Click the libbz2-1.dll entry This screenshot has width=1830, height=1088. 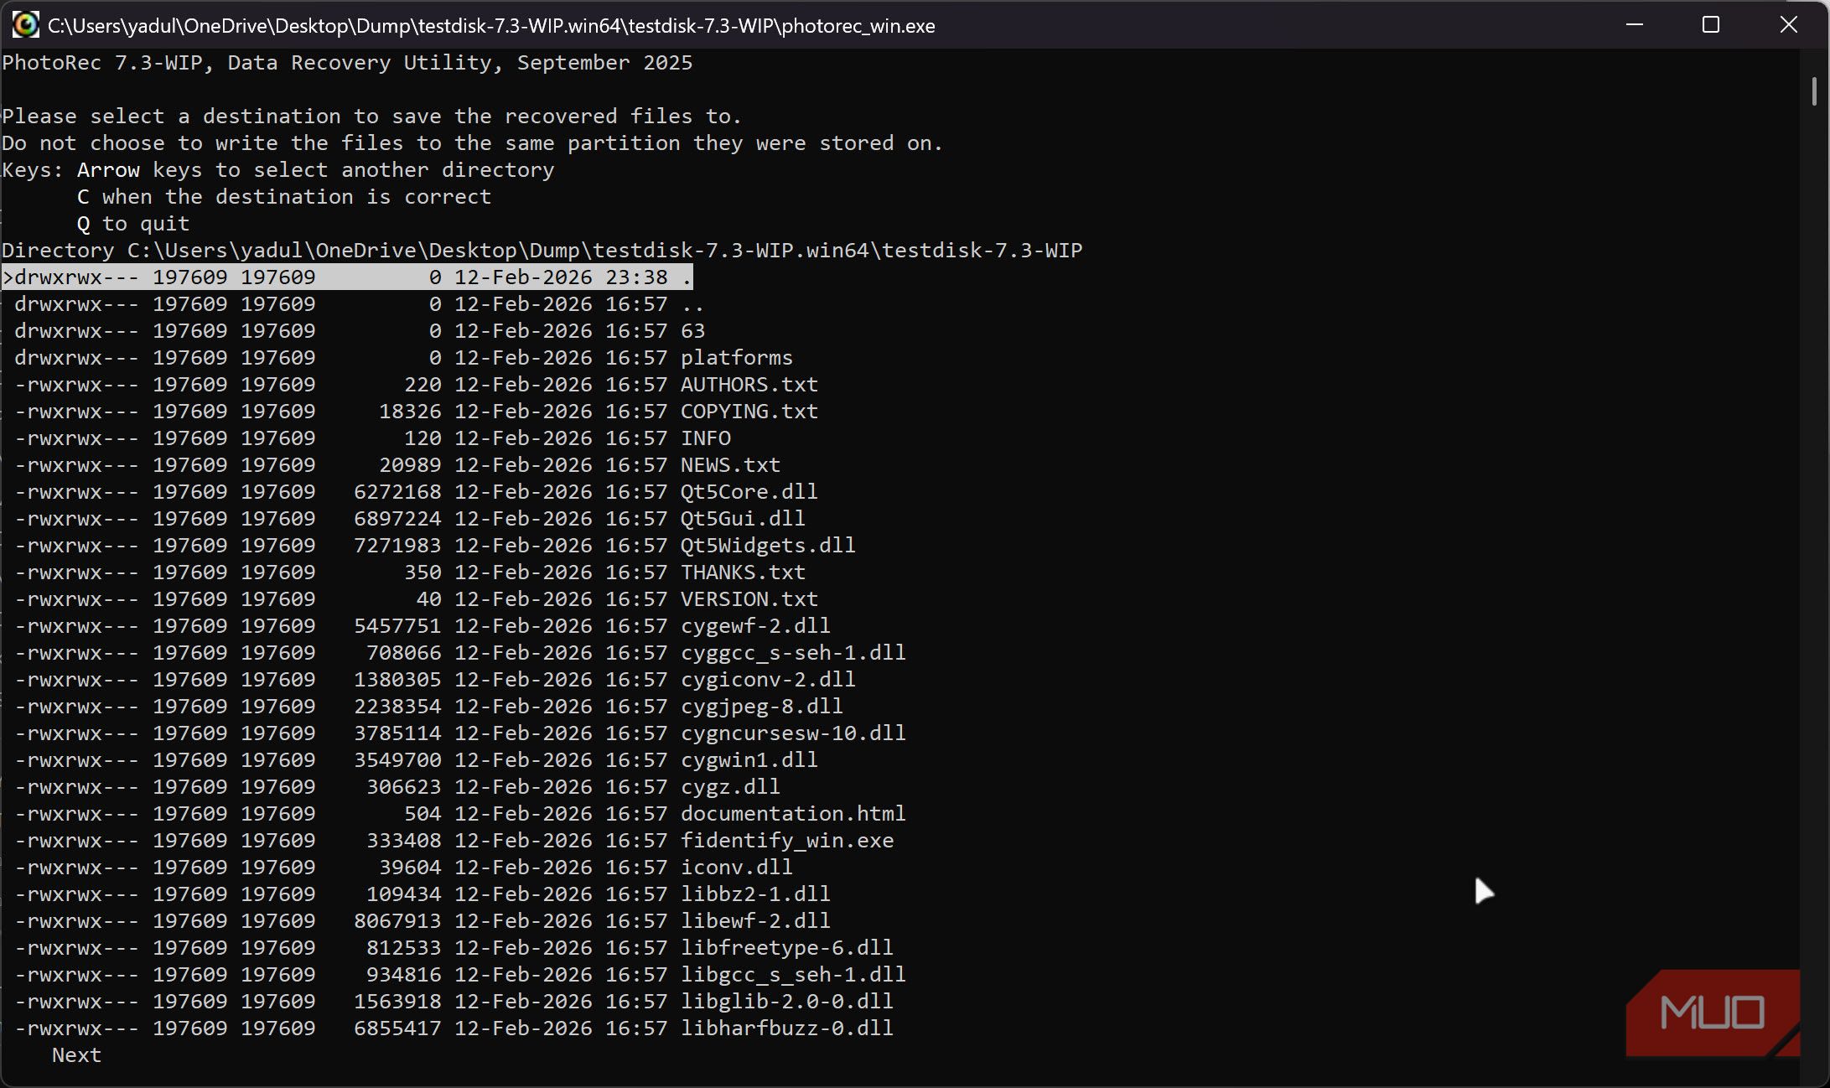click(x=423, y=894)
